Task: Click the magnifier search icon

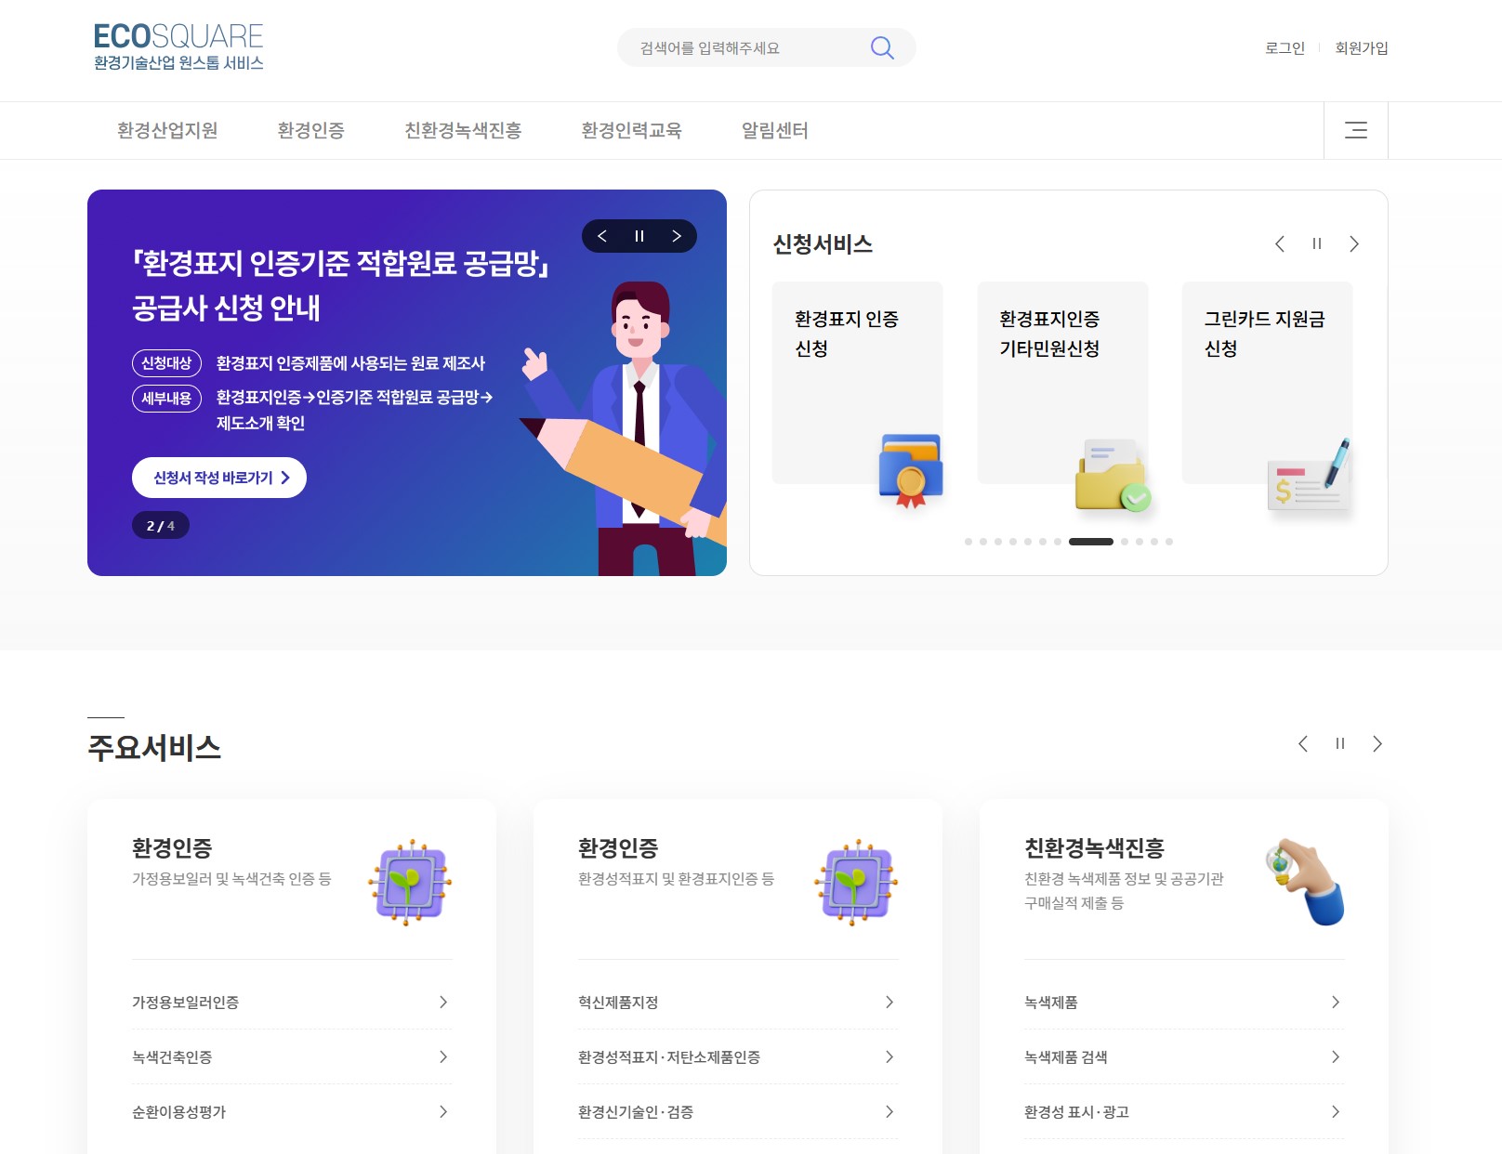Action: click(882, 47)
